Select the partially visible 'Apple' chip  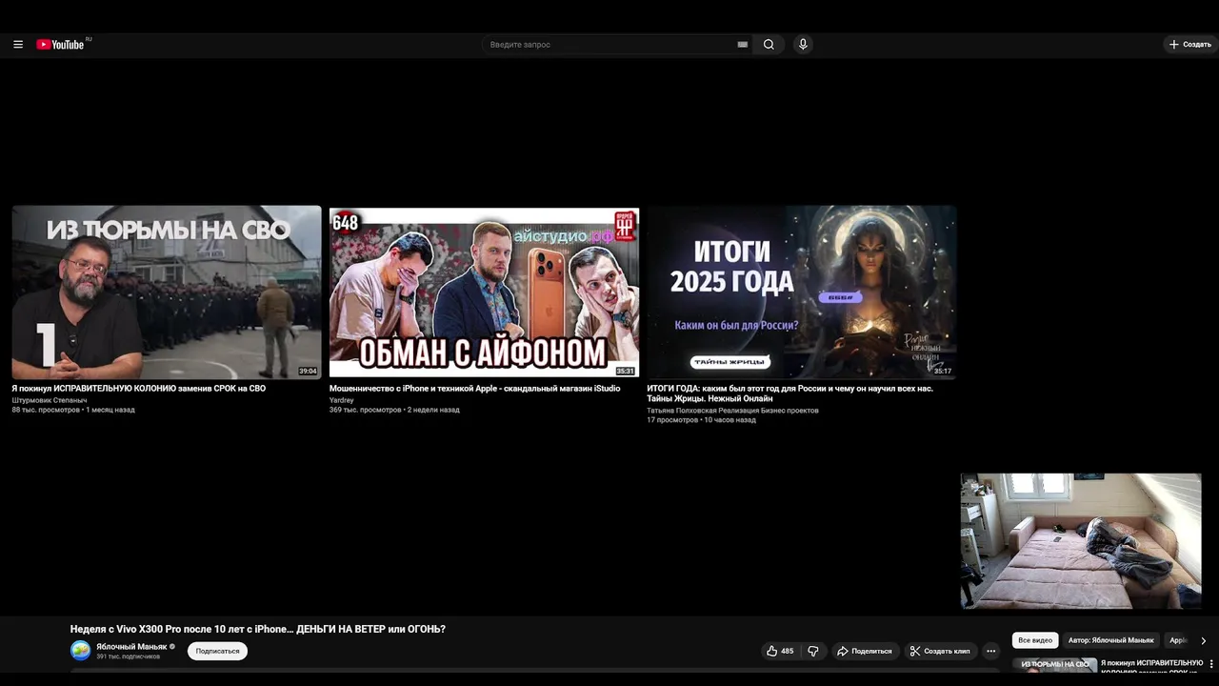tap(1178, 640)
